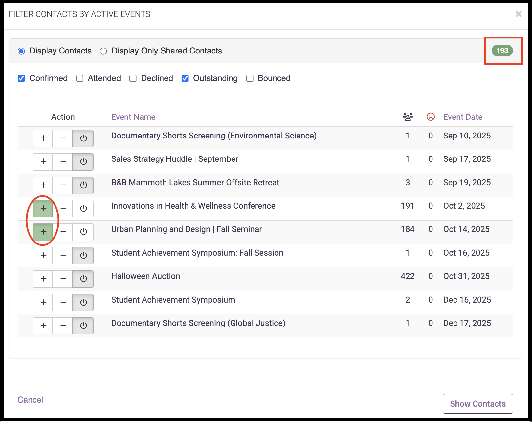Reset filter for B&B Mammoth Lakes Retreat

tap(83, 185)
